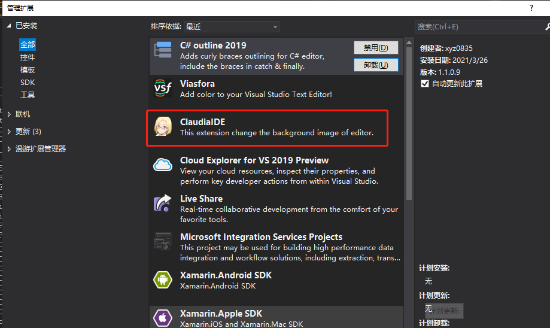The width and height of the screenshot is (550, 328).
Task: Select the 全部 category
Action: point(28,44)
